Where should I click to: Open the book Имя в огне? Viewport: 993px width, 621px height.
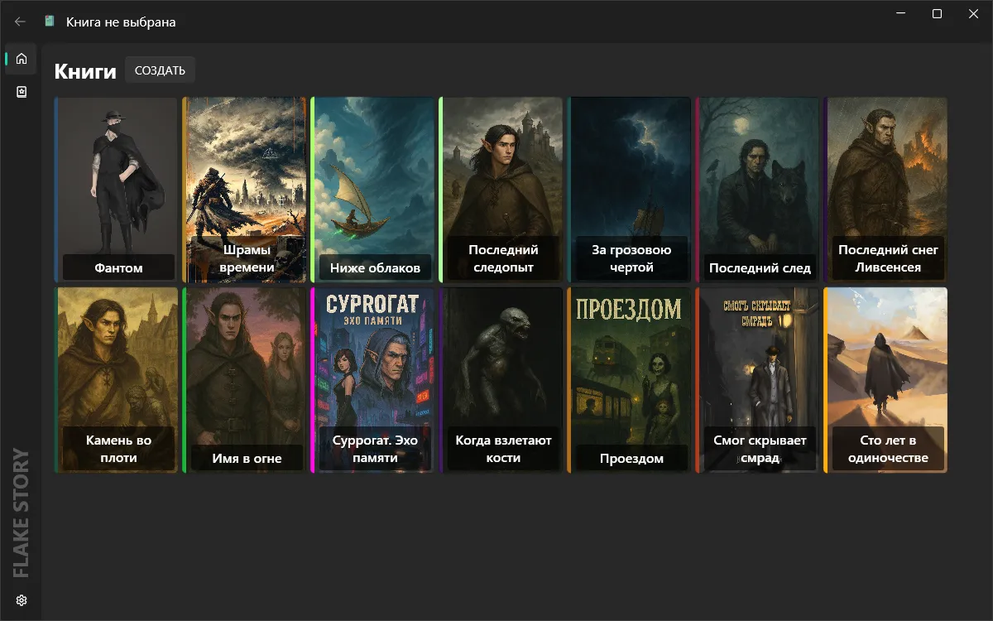click(245, 379)
